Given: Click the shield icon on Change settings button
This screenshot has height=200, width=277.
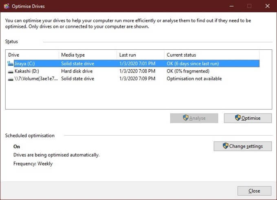Looking at the screenshot, I should point(225,146).
